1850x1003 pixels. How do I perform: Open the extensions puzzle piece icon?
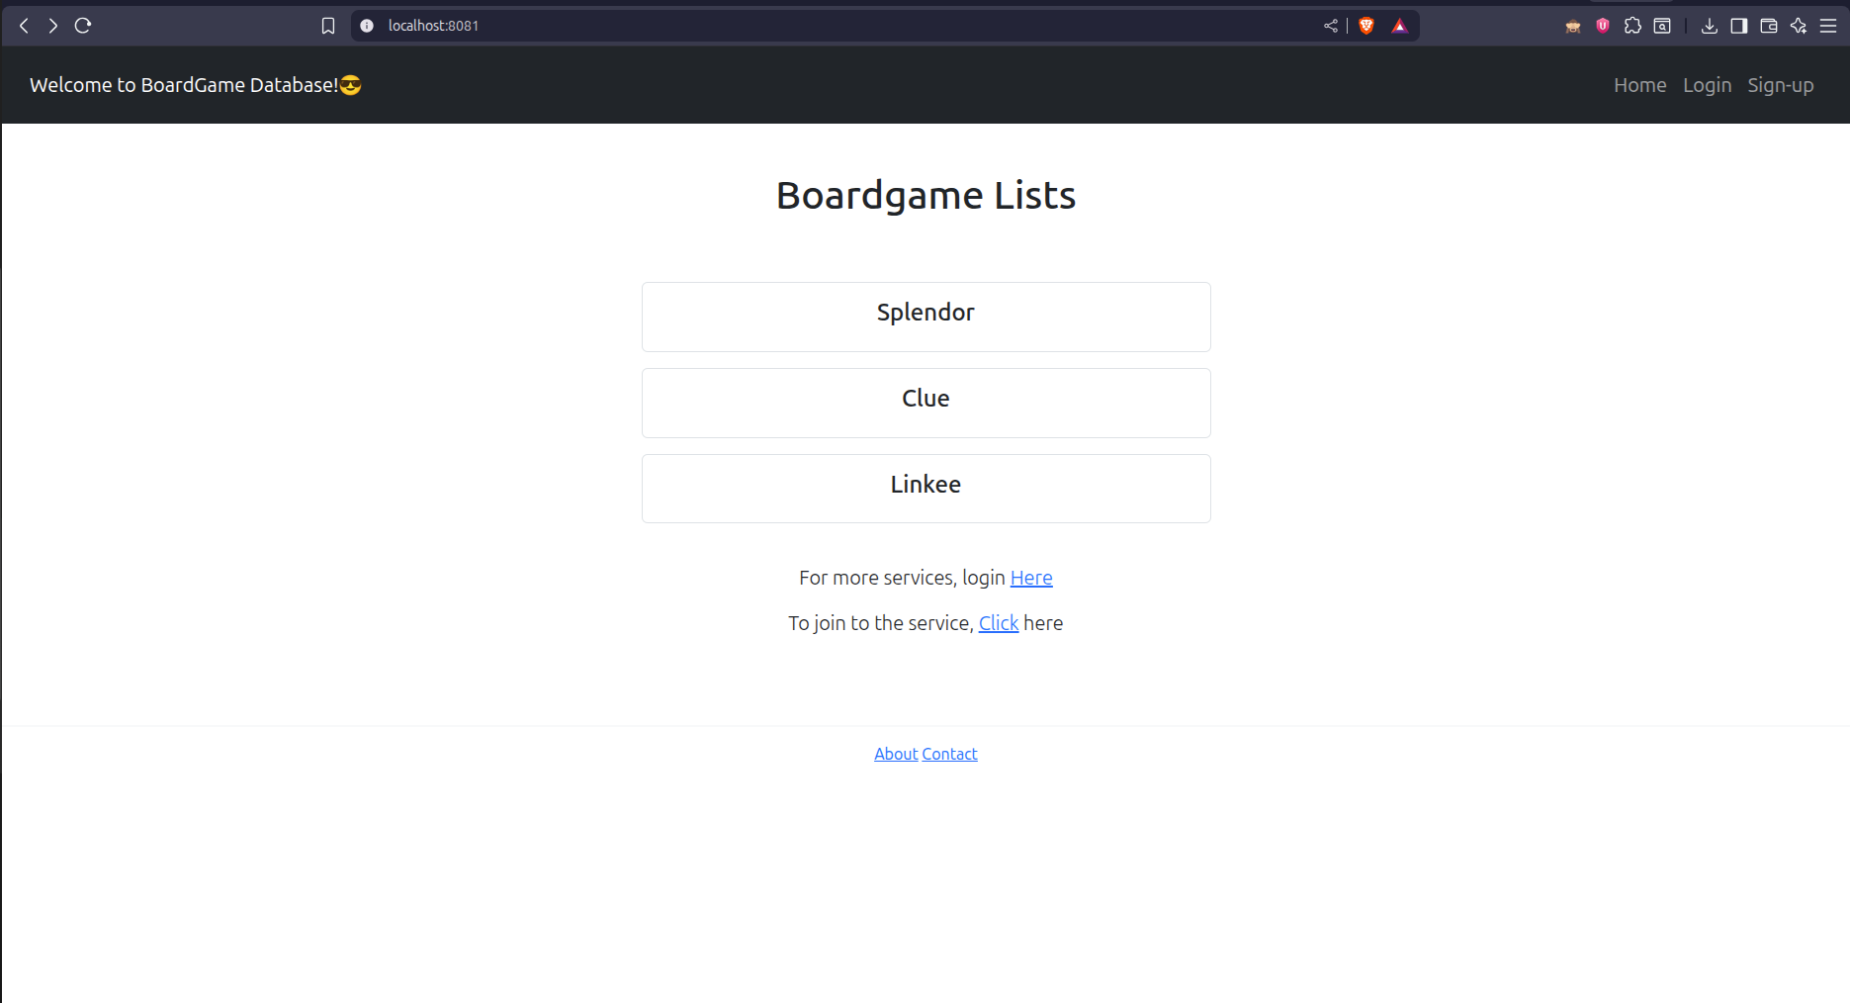[1632, 26]
